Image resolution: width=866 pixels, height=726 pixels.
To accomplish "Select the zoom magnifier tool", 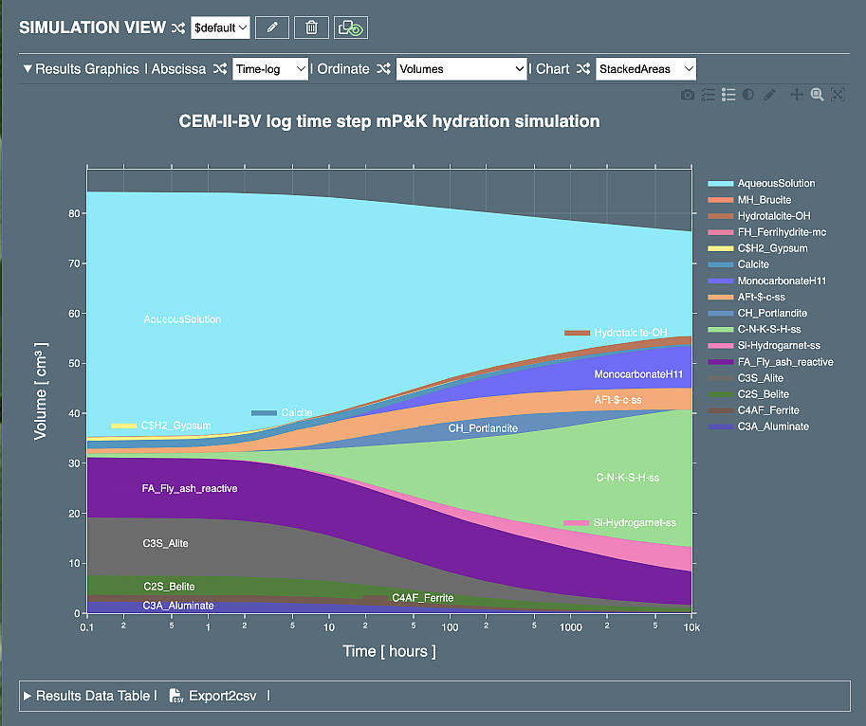I will (x=817, y=95).
